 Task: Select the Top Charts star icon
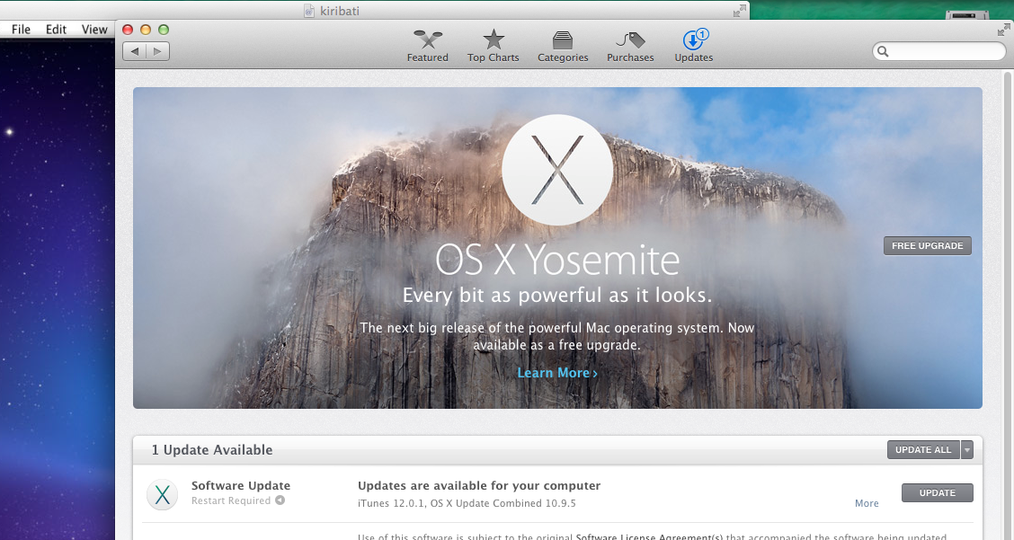point(493,40)
